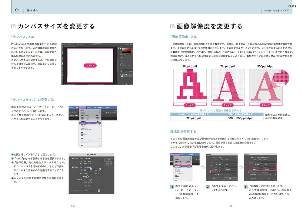Select the lower-left anchor arrow in カンバスサイズ dialog
Viewport: 303px width, 213px height.
tap(85, 185)
